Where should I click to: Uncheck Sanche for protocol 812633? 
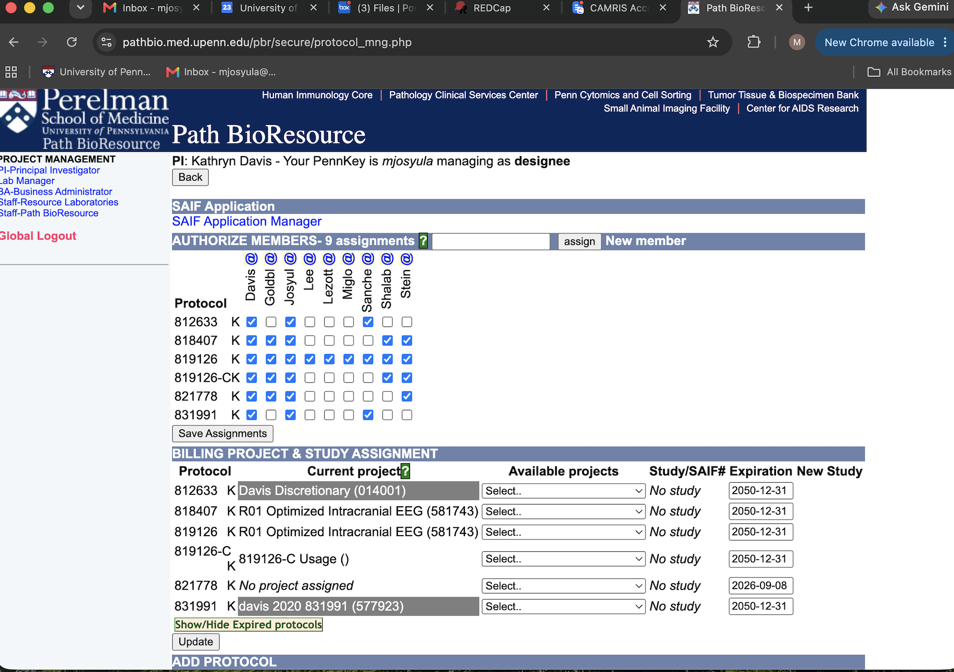click(x=368, y=322)
